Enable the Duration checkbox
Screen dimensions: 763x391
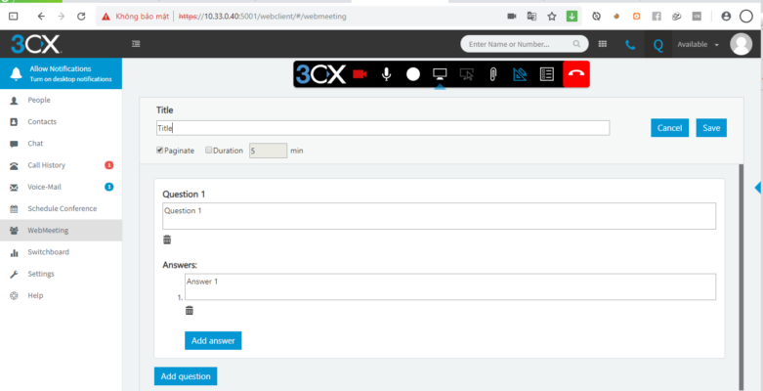point(208,151)
